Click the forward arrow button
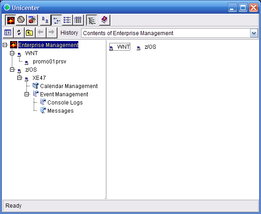The image size is (261, 214). [x=51, y=32]
